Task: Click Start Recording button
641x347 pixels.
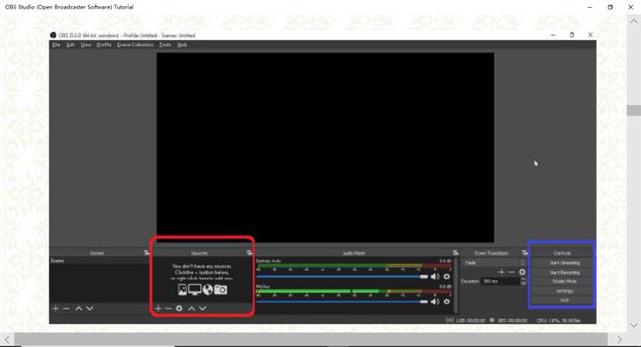Action: [564, 272]
